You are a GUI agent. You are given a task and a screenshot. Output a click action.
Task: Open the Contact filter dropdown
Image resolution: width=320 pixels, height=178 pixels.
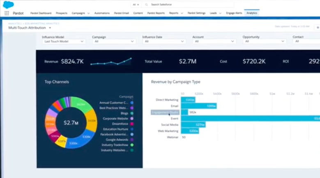[306, 41]
